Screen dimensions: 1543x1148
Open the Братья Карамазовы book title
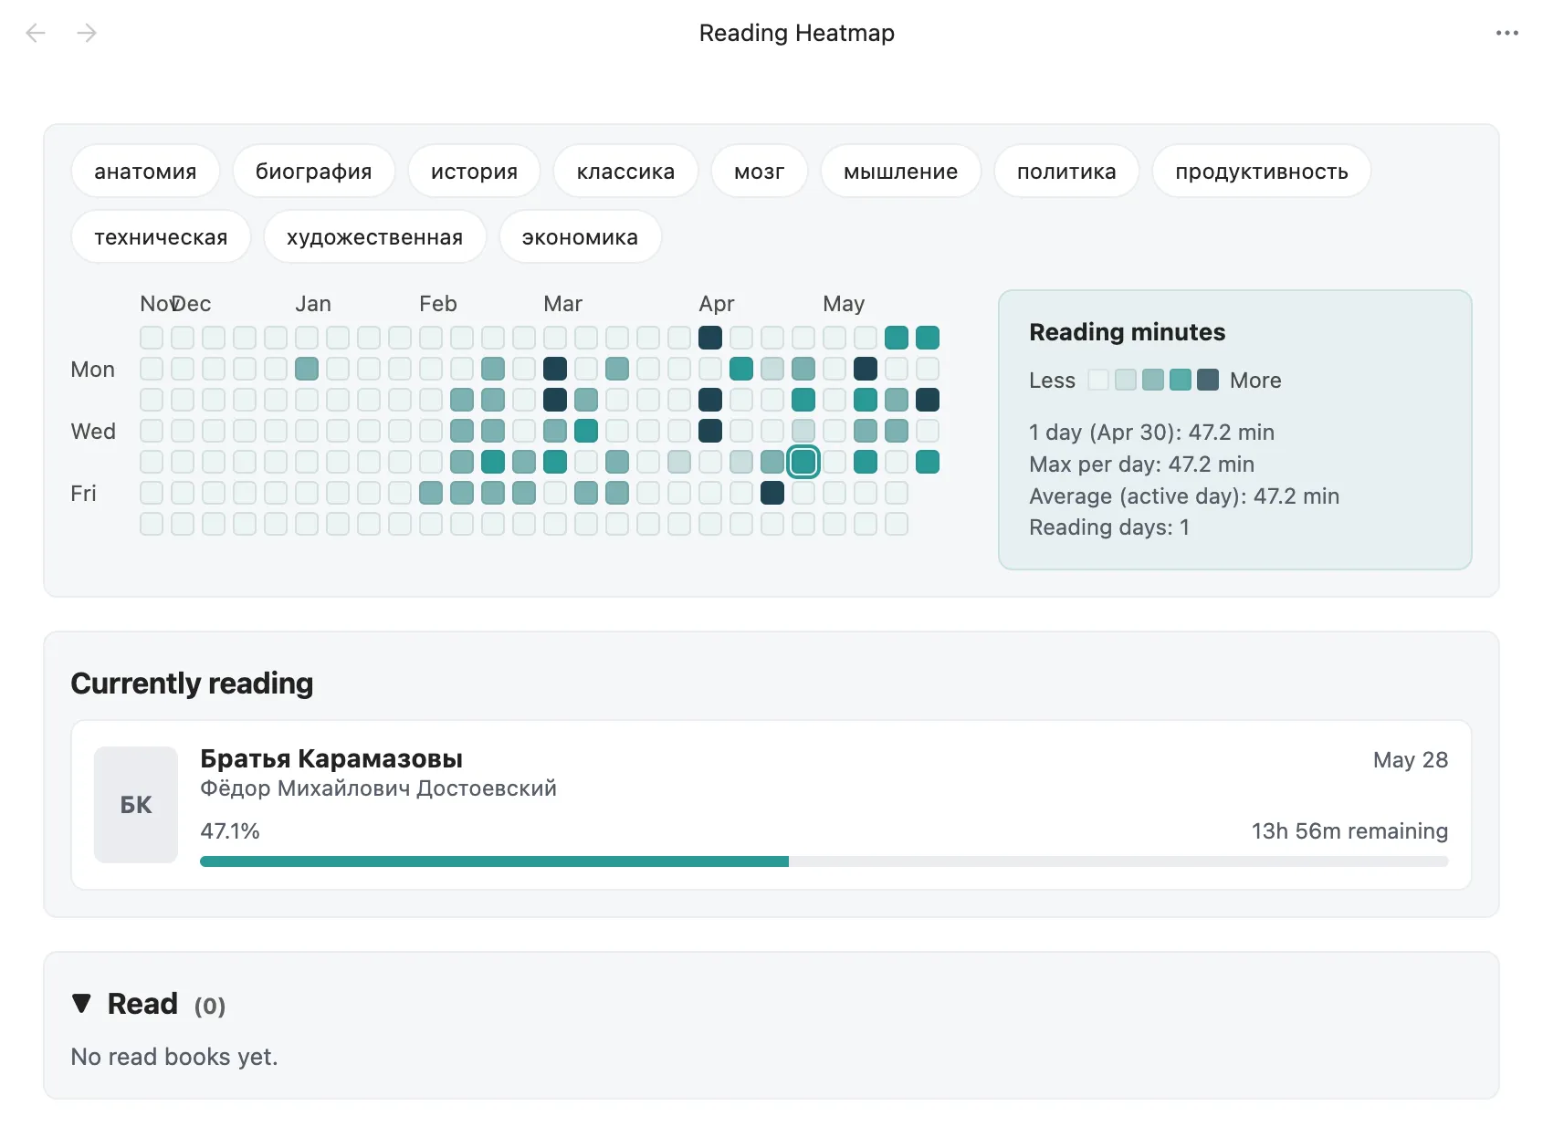[331, 758]
